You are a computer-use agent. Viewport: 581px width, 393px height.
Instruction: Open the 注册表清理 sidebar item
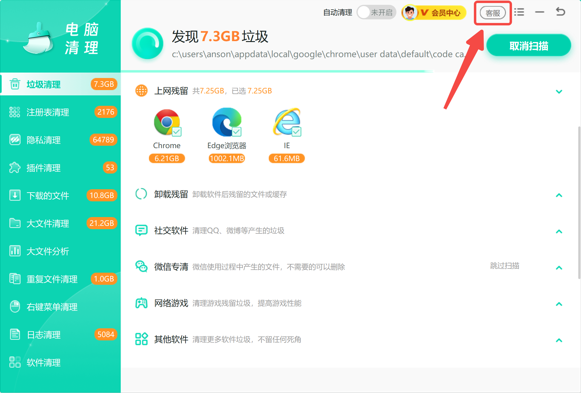point(61,112)
